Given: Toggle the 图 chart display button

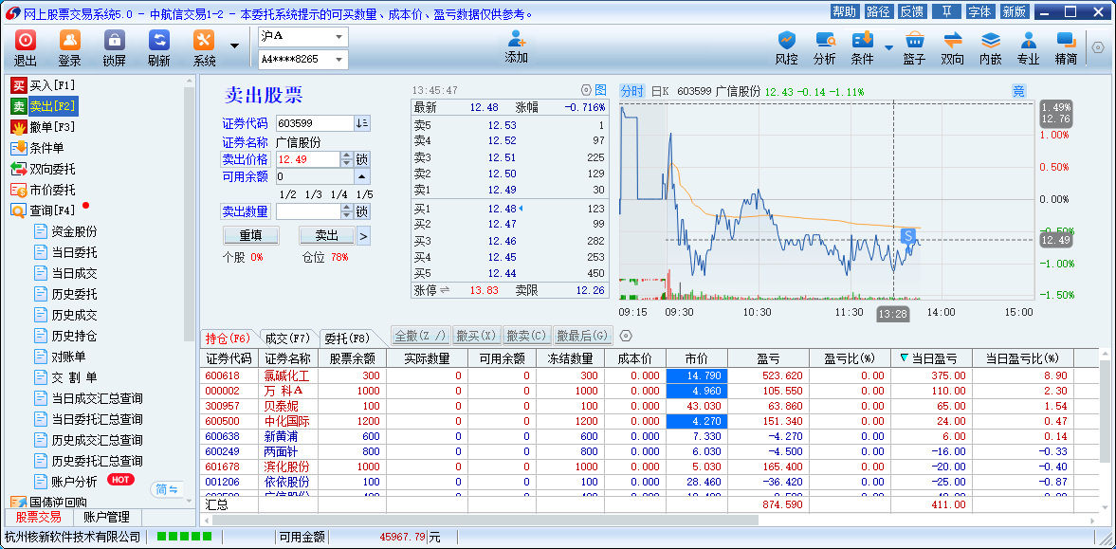Looking at the screenshot, I should [600, 90].
